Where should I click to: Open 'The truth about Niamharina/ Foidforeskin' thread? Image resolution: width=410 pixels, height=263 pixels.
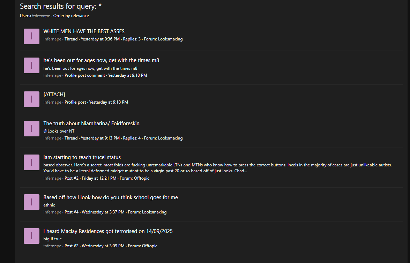tap(91, 123)
